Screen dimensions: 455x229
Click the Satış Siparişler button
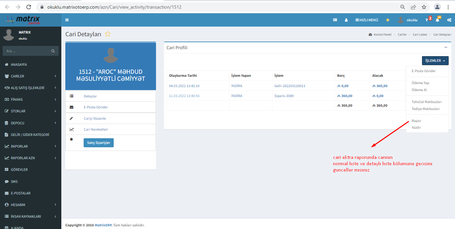click(99, 143)
